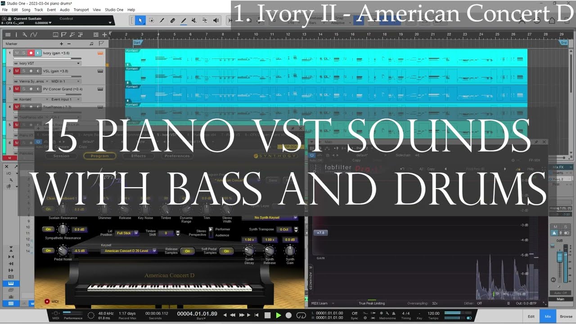Open the No Synth Keyset dropdown
This screenshot has height=324, width=576.
coord(270,218)
